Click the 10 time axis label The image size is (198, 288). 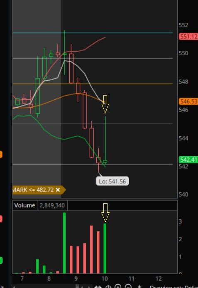pos(105,278)
